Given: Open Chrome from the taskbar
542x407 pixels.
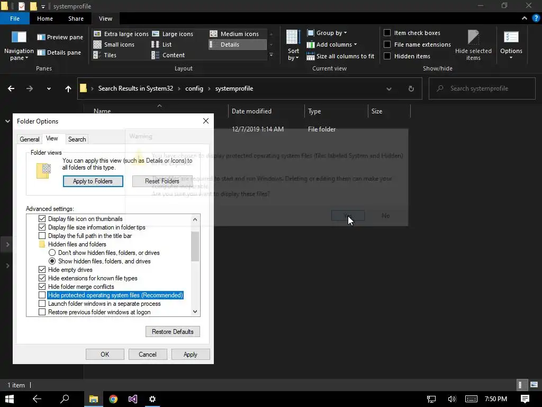Looking at the screenshot, I should (113, 399).
